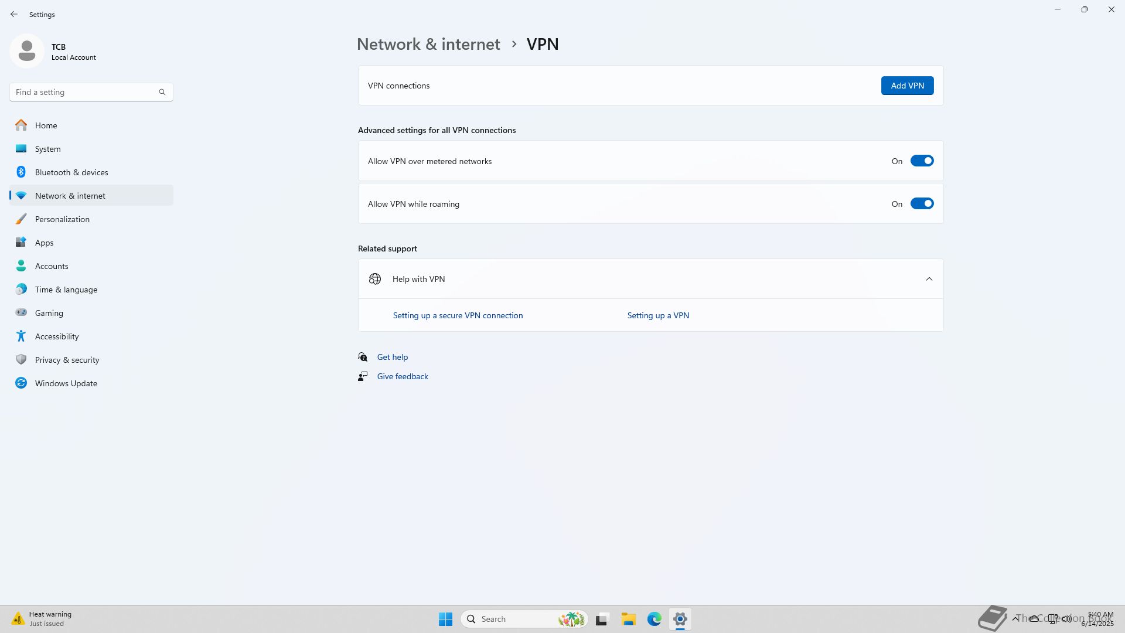Disable Allow VPN over metered networks
Image resolution: width=1125 pixels, height=633 pixels.
pos(922,161)
